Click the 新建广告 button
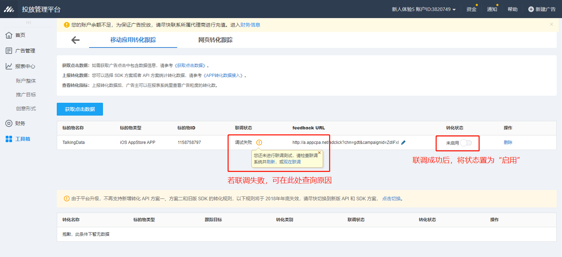 [542, 9]
